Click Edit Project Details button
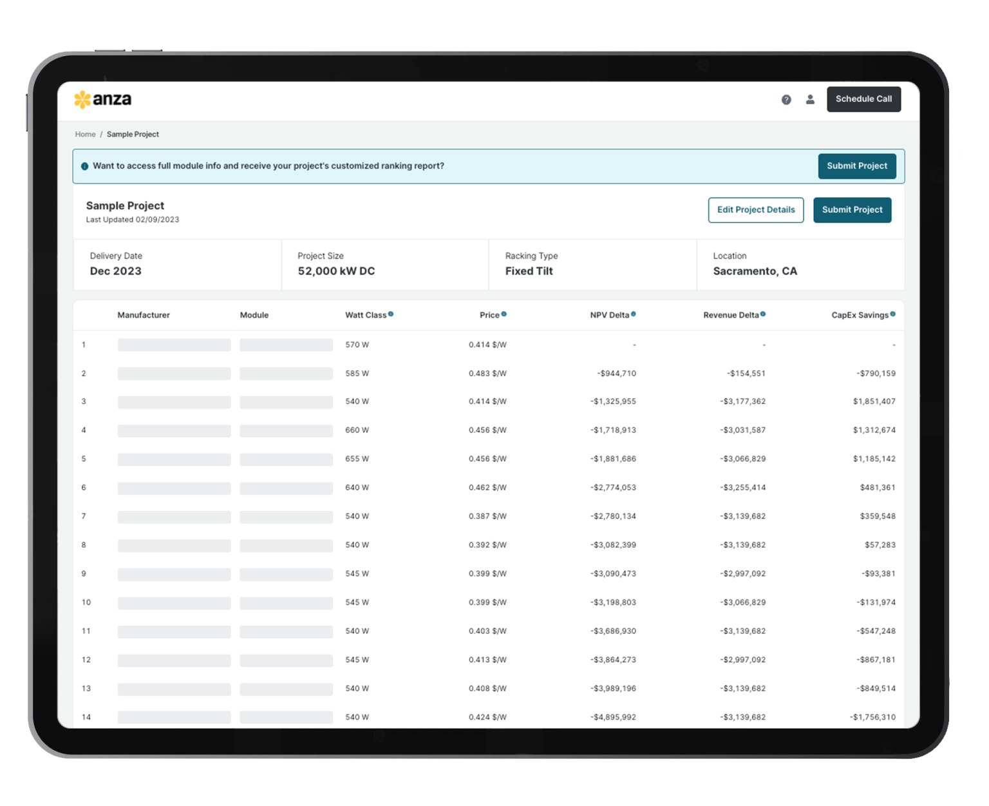 [755, 210]
